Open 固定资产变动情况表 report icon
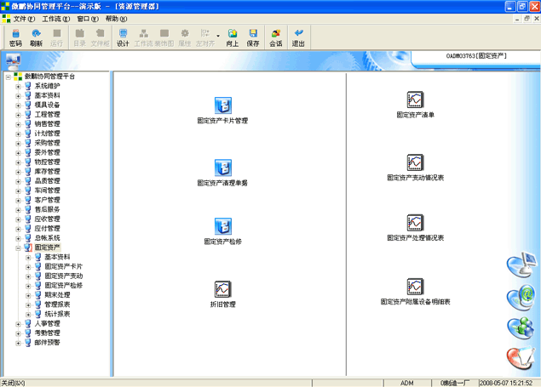The image size is (541, 387). [x=415, y=162]
